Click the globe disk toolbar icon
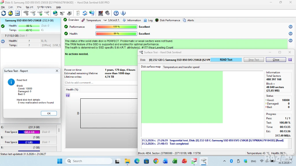Image resolution: width=296 pixels, height=166 pixels. pyautogui.click(x=55, y=13)
